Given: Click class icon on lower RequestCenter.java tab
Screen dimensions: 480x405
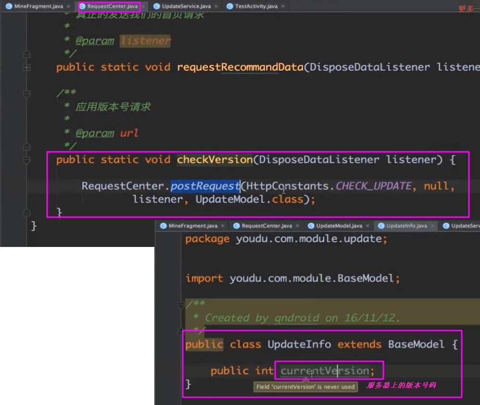Looking at the screenshot, I should point(237,226).
